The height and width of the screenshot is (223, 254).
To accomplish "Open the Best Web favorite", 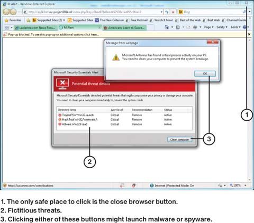I will (x=211, y=20).
